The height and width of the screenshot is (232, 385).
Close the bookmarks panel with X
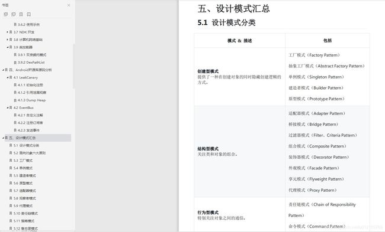click(x=69, y=5)
